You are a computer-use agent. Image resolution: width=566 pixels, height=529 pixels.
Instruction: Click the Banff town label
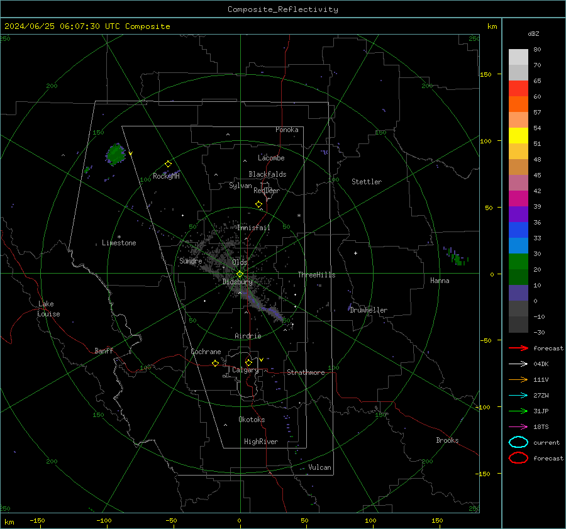click(104, 351)
